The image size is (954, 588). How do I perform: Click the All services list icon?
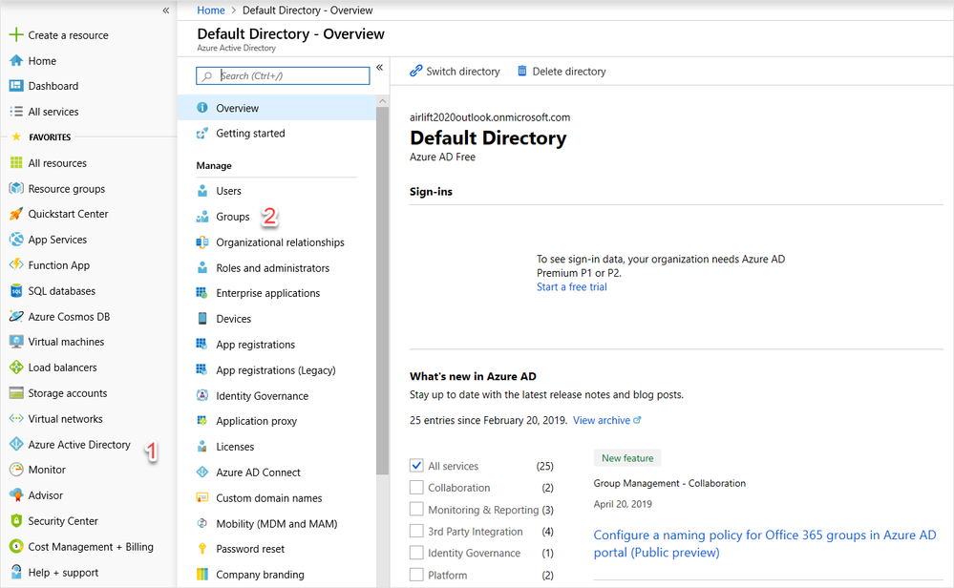[x=16, y=112]
